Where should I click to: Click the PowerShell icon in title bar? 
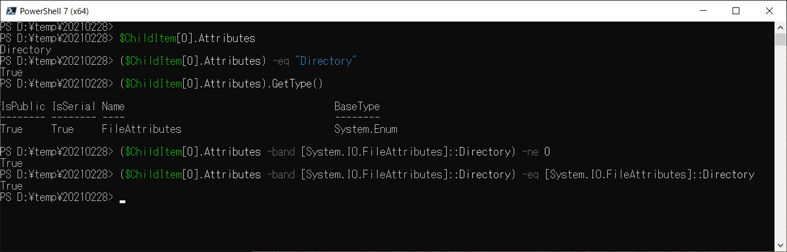(10, 11)
